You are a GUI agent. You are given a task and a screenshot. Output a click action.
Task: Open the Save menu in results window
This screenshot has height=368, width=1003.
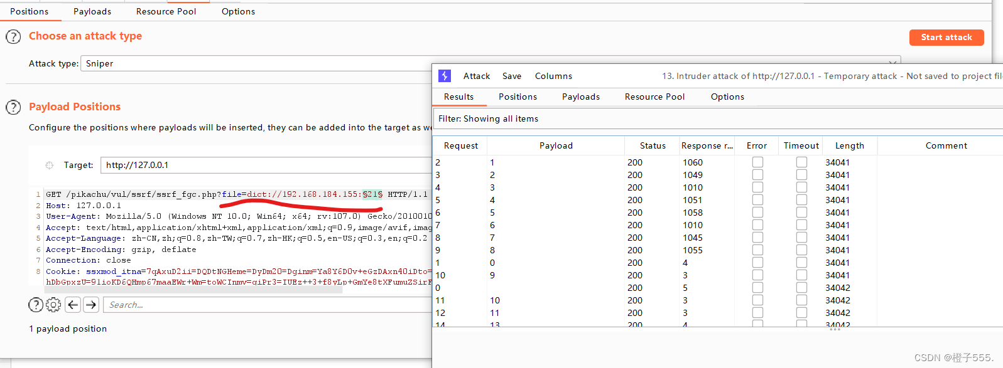tap(512, 76)
